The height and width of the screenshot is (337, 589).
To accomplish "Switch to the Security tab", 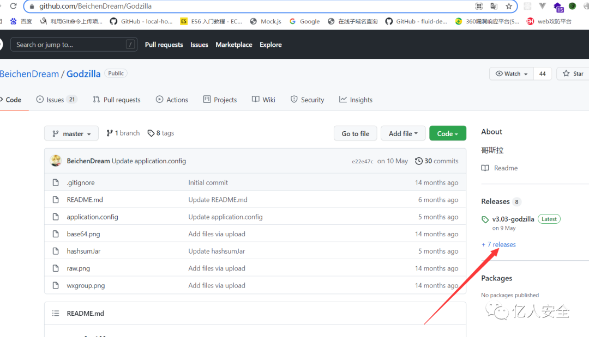I will 307,100.
